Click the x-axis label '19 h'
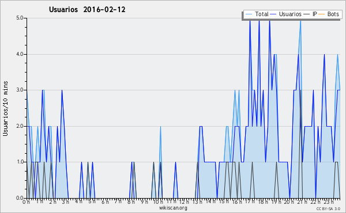The width and height of the screenshot is (346, 213). tap(276, 201)
